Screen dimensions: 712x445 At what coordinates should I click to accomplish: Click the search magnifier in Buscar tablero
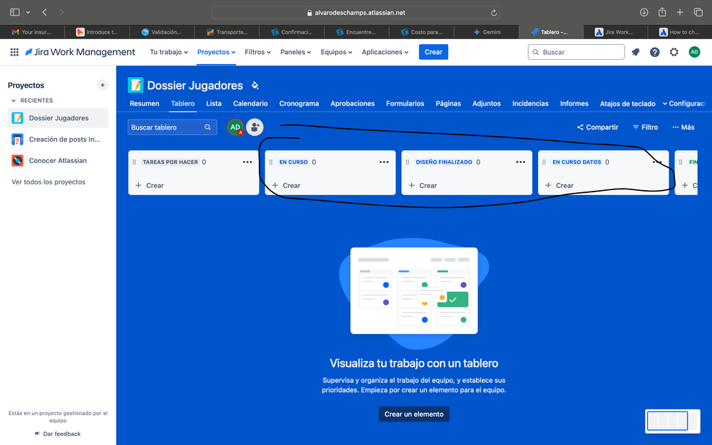[x=207, y=127]
